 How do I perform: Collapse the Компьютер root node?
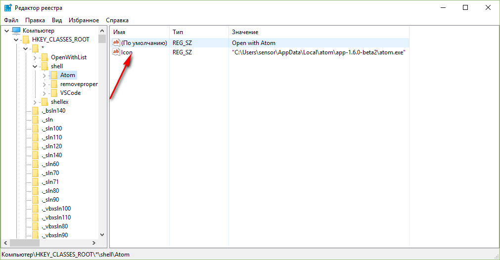[x=7, y=31]
